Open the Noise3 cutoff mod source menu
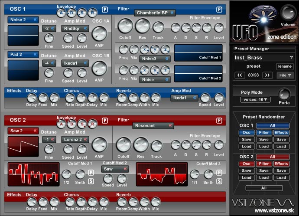This screenshot has width=299, height=216. coord(155,59)
